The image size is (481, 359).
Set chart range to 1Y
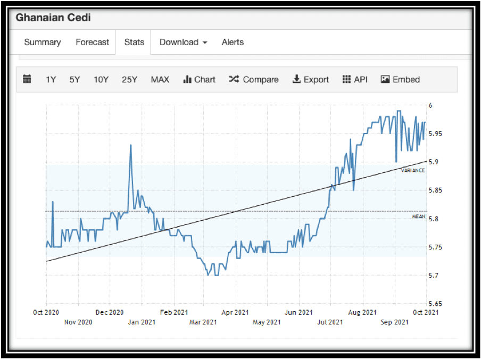[x=51, y=80]
